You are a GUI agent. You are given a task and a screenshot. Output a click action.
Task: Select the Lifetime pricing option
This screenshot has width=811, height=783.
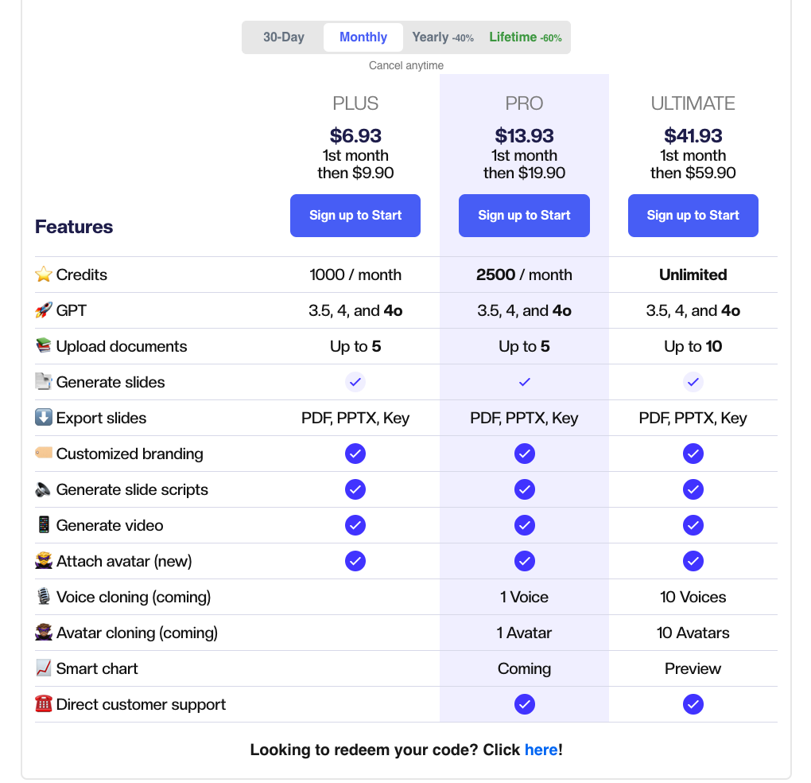[x=525, y=37]
